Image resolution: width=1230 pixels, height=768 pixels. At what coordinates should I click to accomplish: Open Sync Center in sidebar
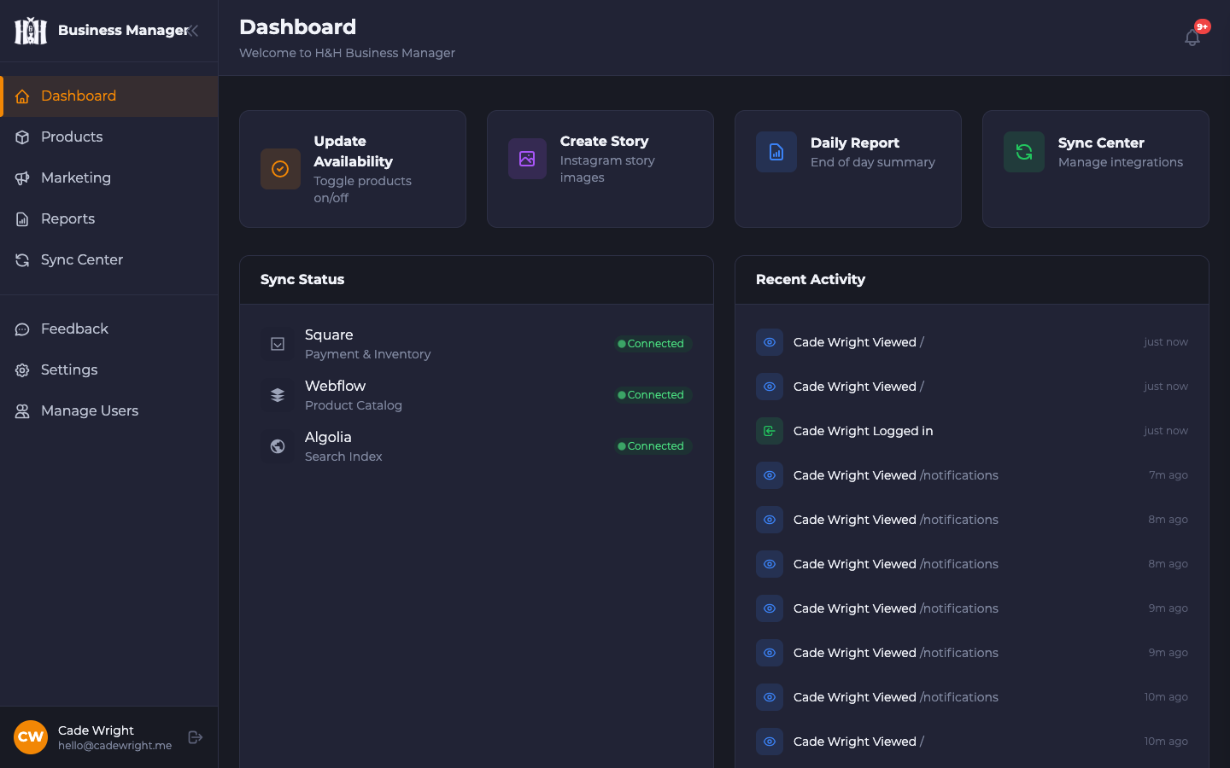pos(109,260)
